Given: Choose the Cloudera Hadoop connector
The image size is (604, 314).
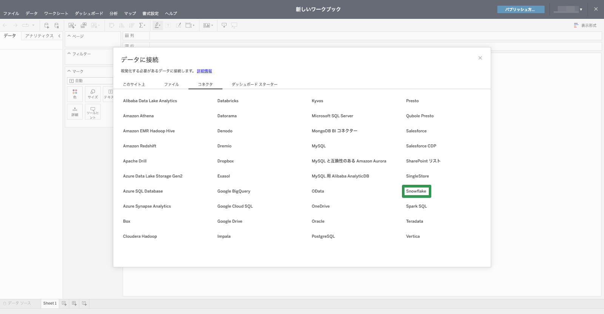Looking at the screenshot, I should tap(140, 236).
